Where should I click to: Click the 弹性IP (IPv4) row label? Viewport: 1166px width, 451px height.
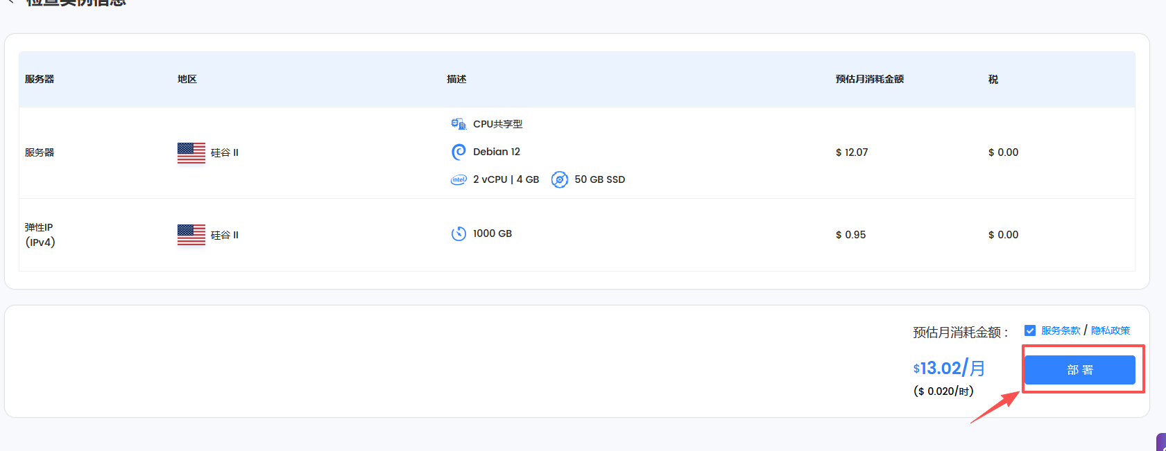[x=40, y=235]
